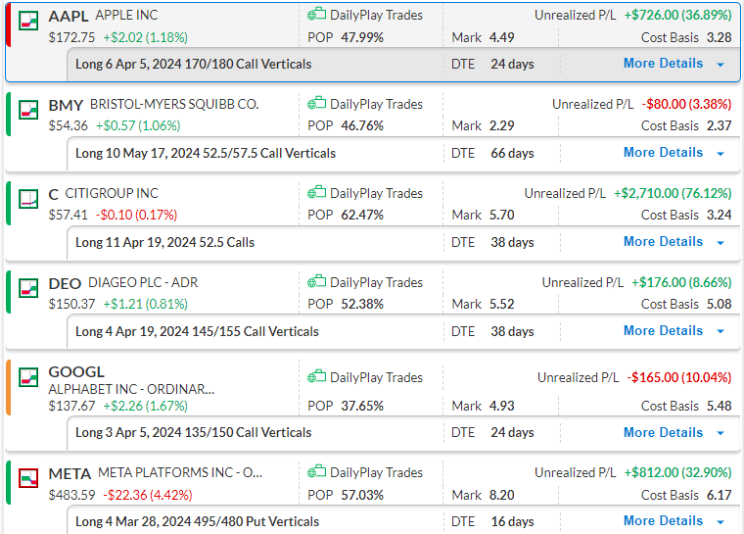744x534 pixels.
Task: Click DailyPlay briefcase icon in Citigroup row
Action: [x=316, y=193]
